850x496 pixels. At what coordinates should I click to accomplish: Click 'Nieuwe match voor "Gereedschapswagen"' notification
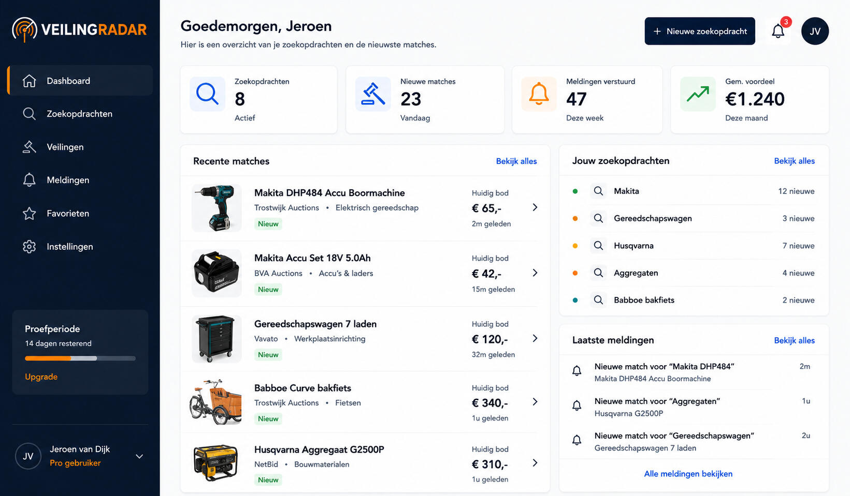click(674, 435)
